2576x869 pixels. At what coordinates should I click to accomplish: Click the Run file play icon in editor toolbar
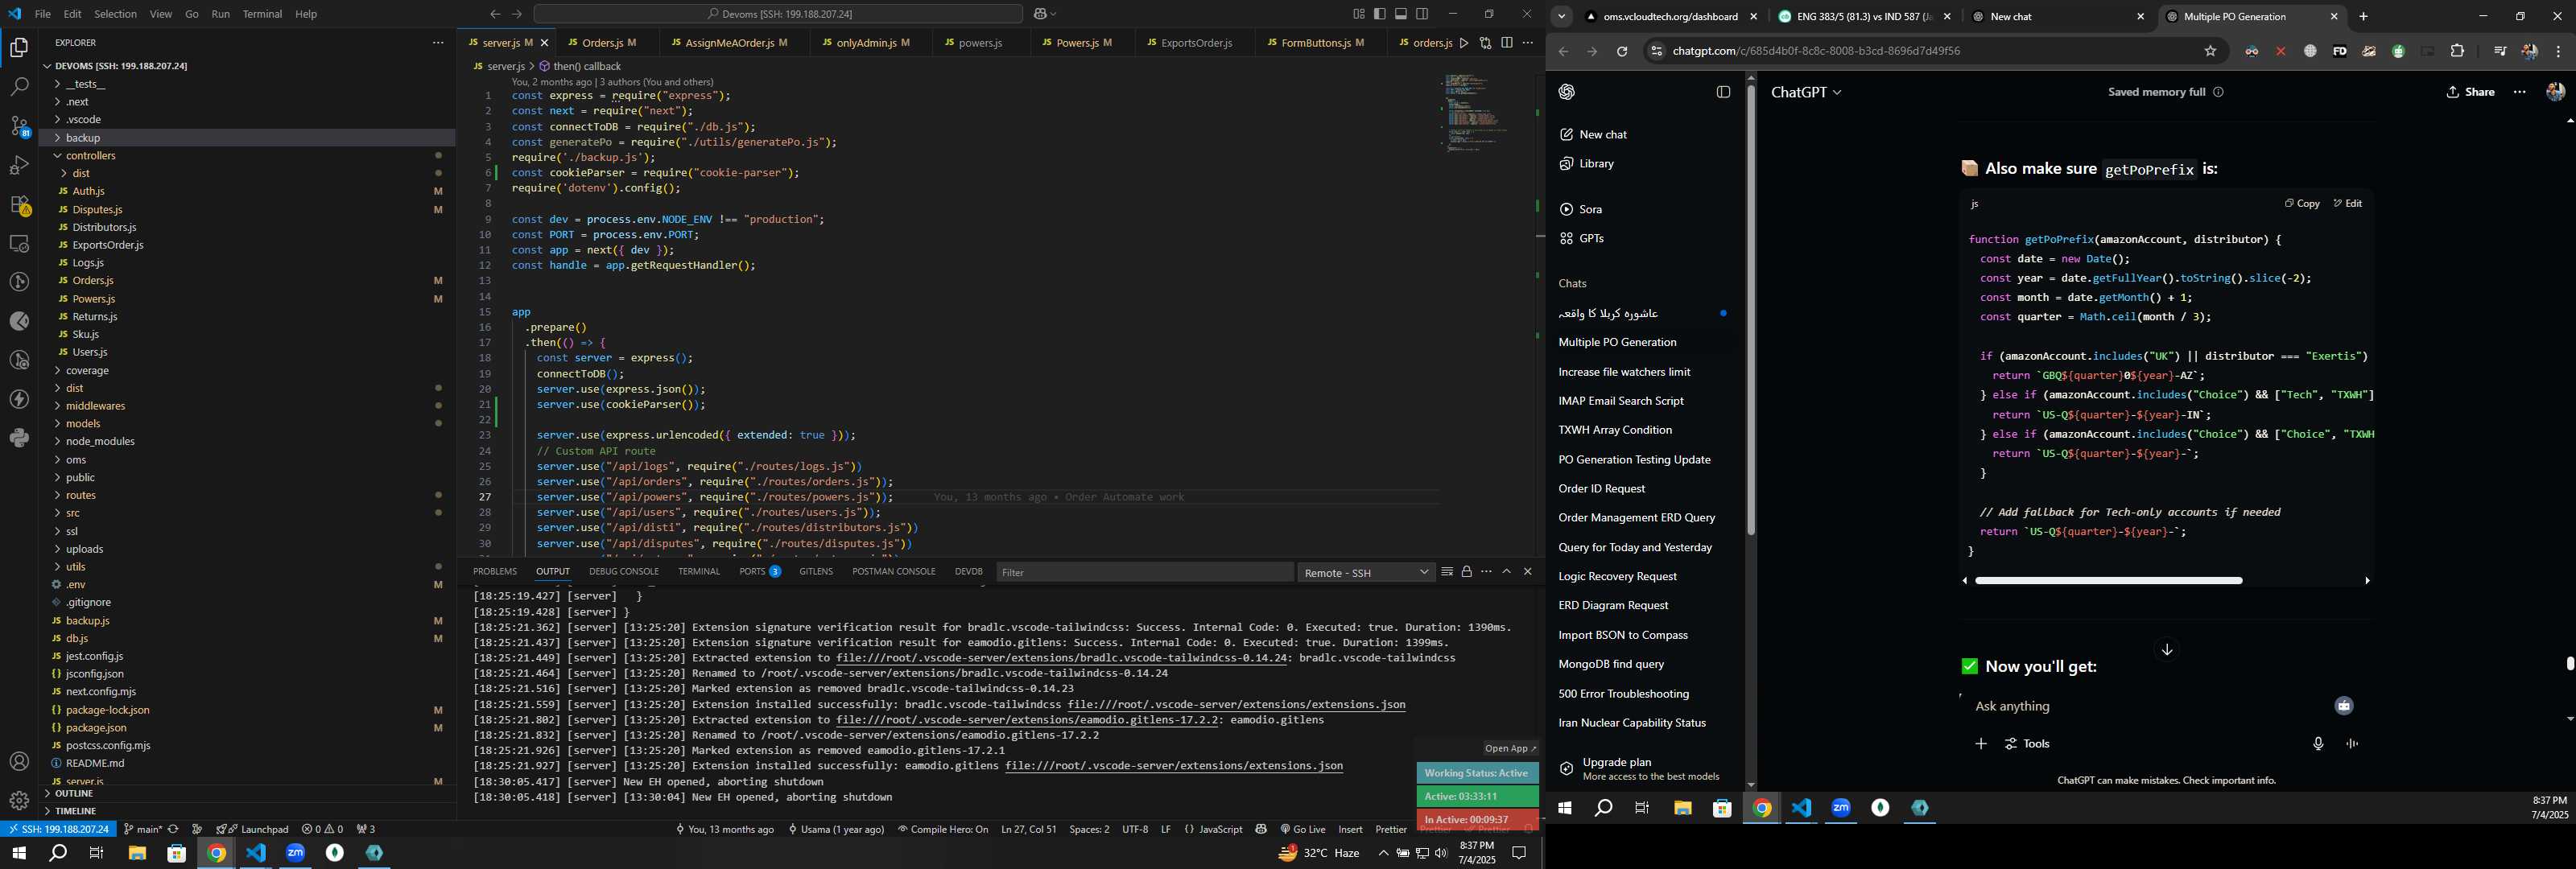[1464, 43]
